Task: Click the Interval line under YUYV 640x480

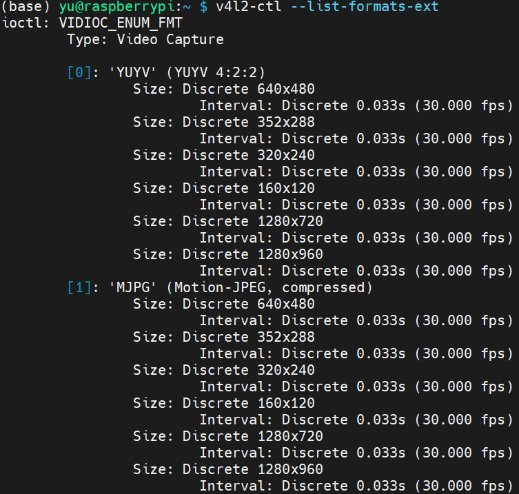Action: [356, 105]
